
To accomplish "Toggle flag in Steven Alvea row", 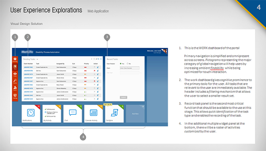I will pos(94,78).
